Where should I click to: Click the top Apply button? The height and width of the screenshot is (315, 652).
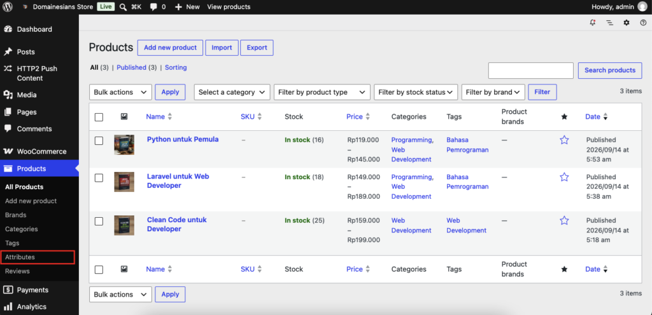(170, 92)
